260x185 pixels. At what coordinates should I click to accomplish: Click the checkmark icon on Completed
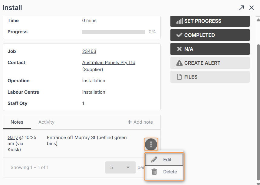179,35
